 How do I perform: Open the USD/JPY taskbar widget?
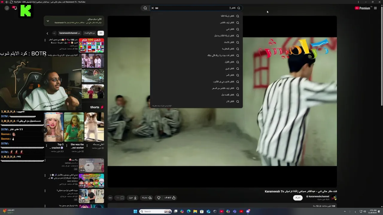[8, 211]
